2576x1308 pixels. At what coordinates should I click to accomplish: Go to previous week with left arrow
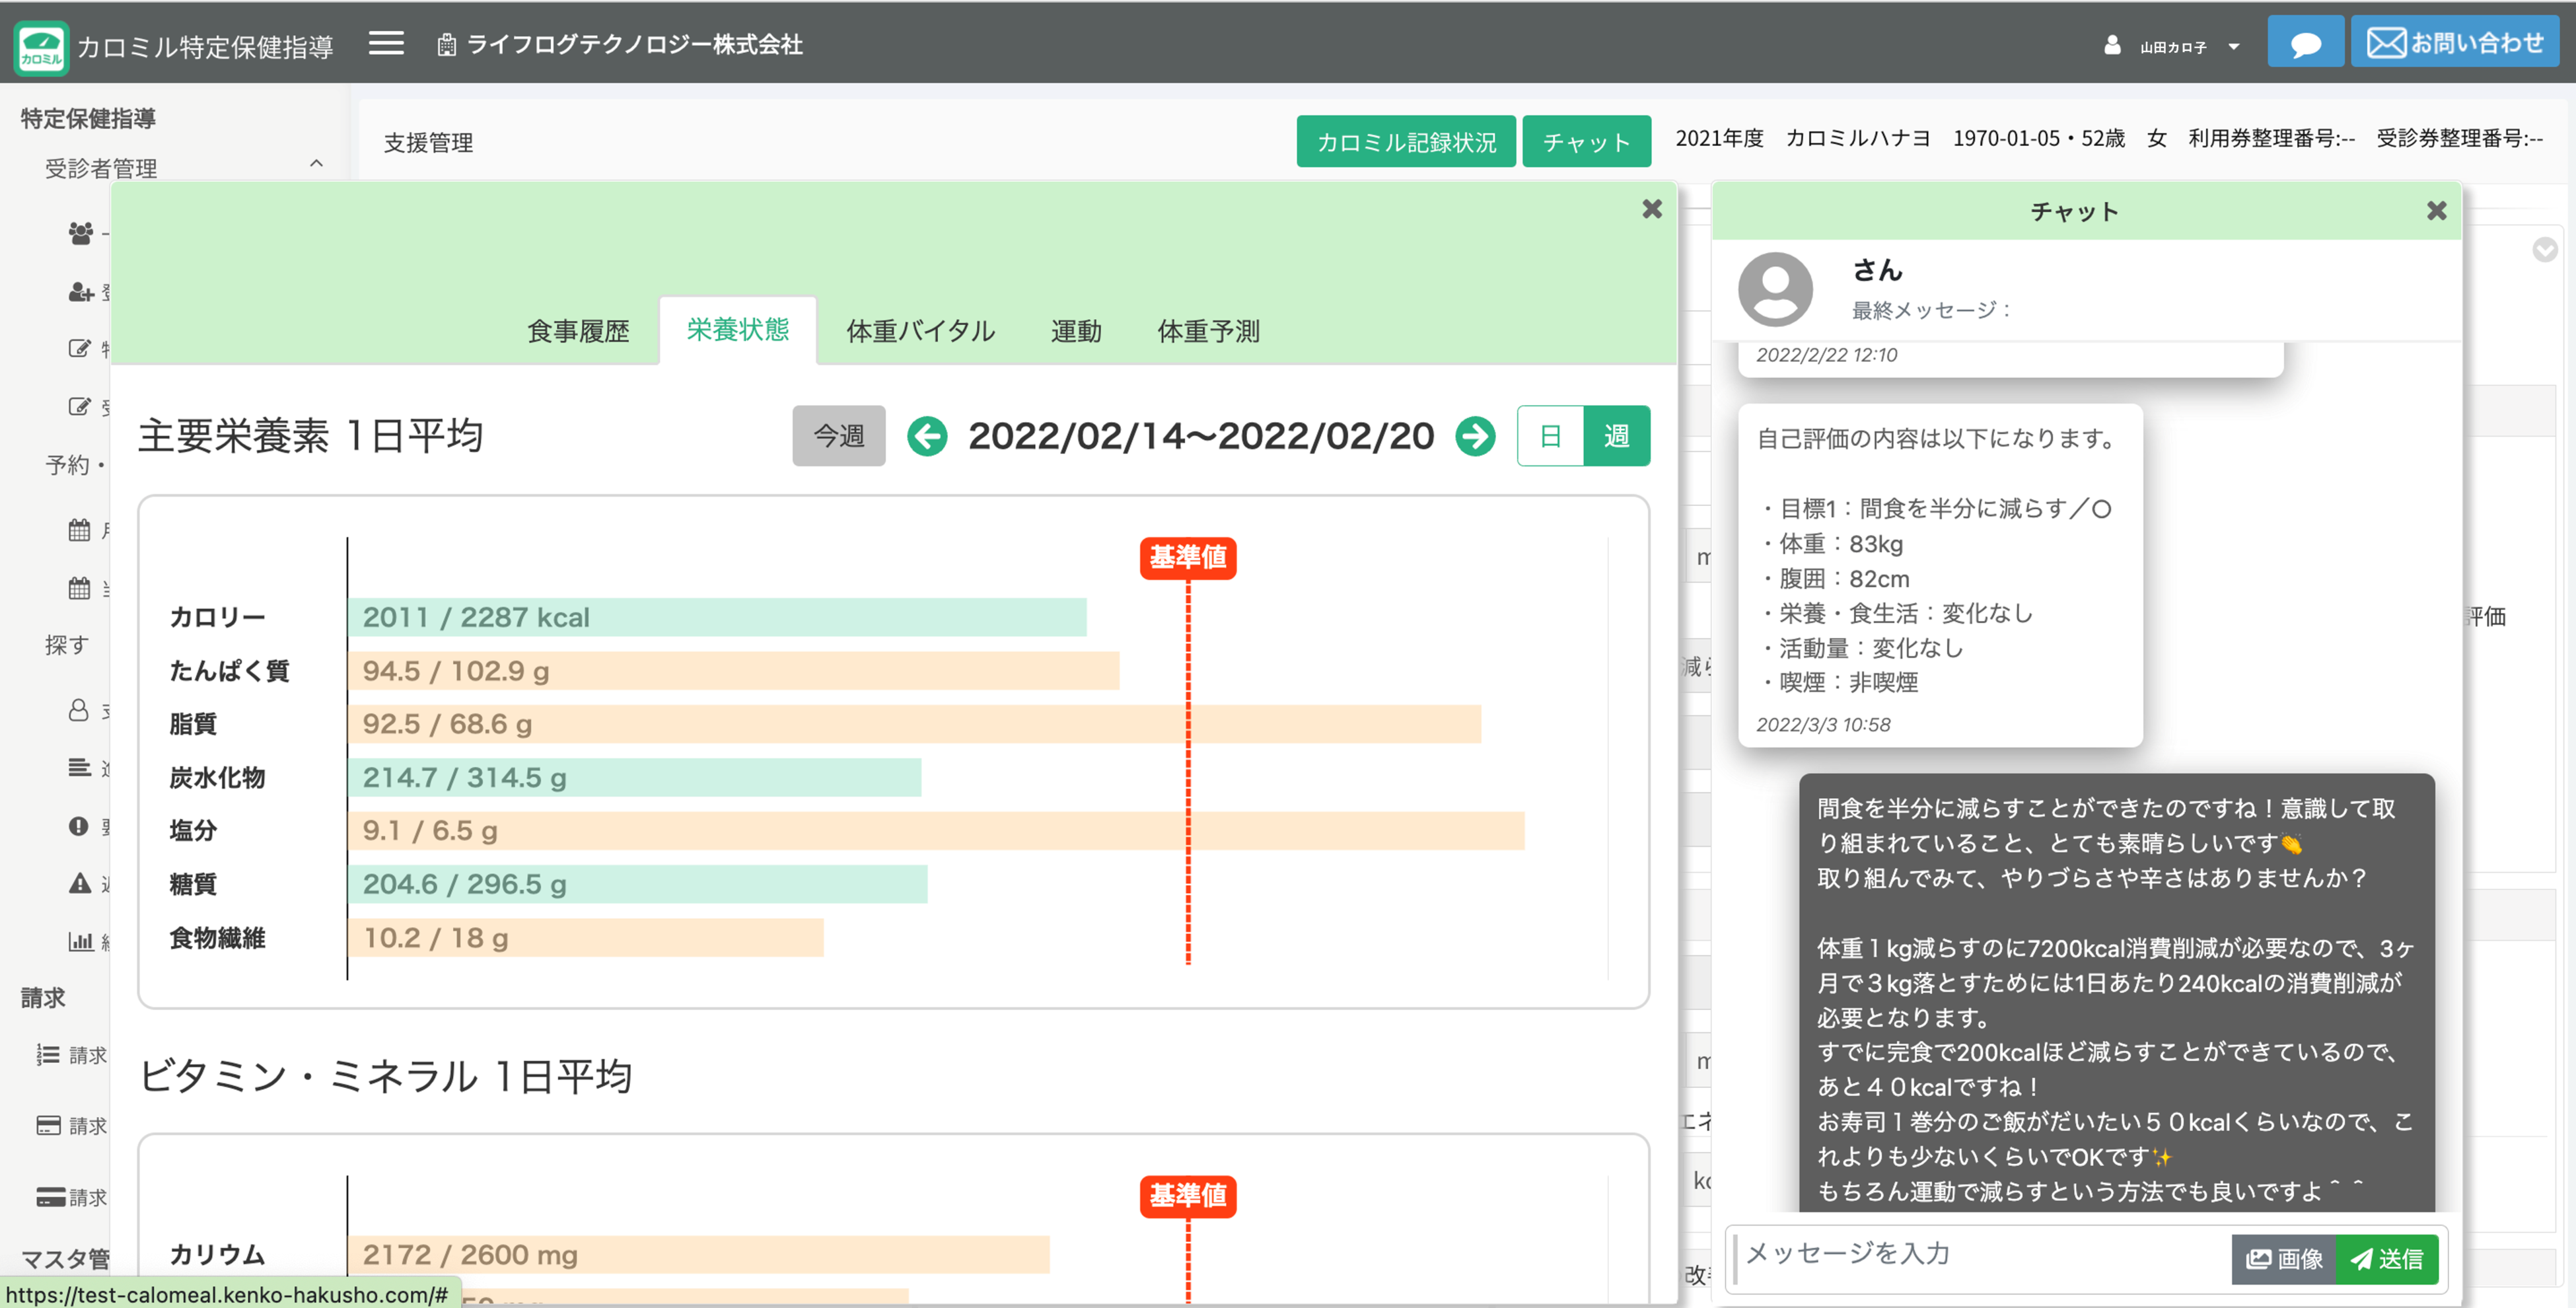tap(927, 436)
